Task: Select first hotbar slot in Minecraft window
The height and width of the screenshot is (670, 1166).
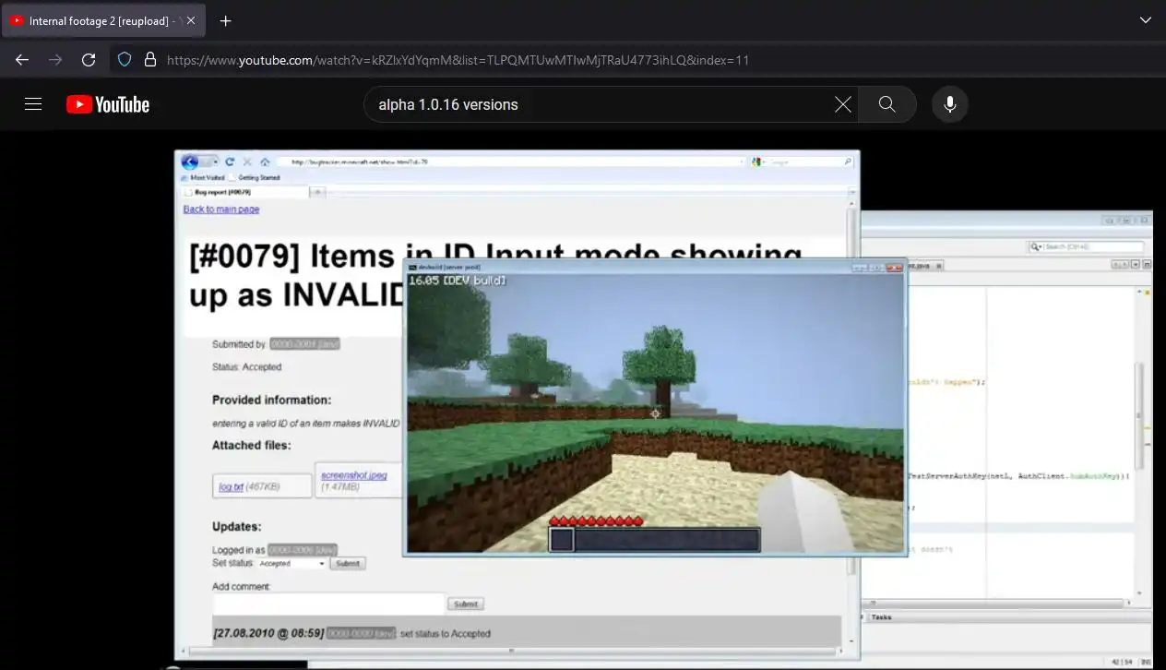Action: 562,540
